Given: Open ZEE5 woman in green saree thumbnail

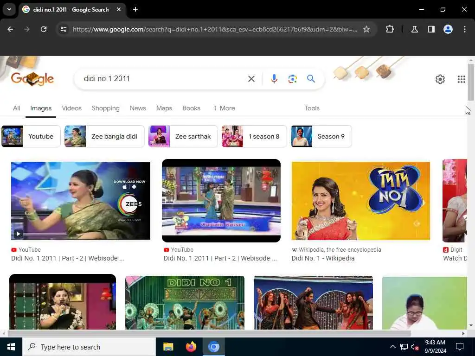Looking at the screenshot, I should 81,201.
